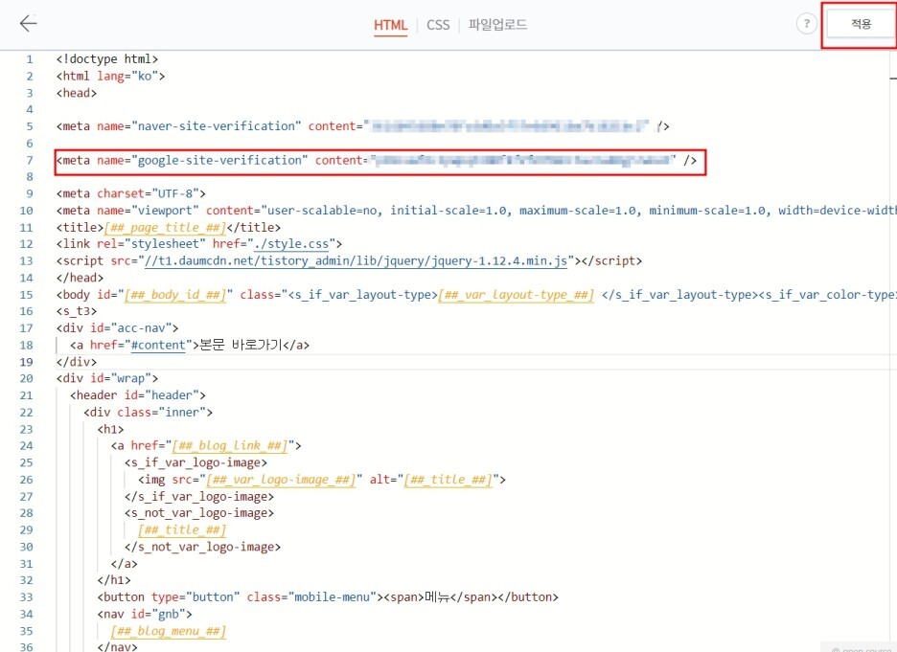
Task: Click the closing </nav> tag on line 36
Action: tap(117, 647)
